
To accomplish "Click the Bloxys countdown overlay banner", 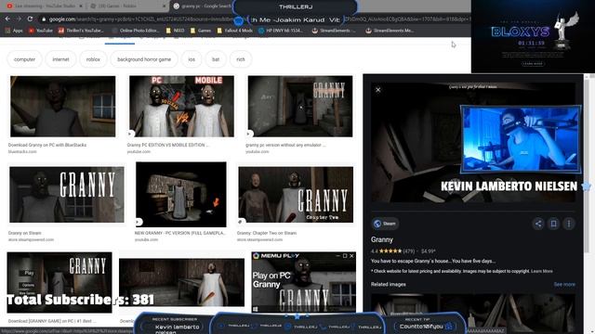I will coord(533,36).
